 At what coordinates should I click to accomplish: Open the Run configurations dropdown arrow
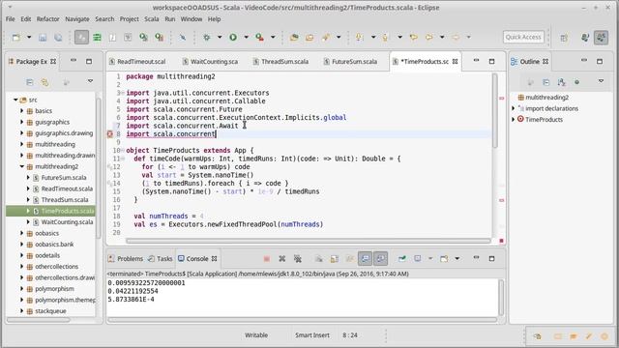pyautogui.click(x=246, y=37)
